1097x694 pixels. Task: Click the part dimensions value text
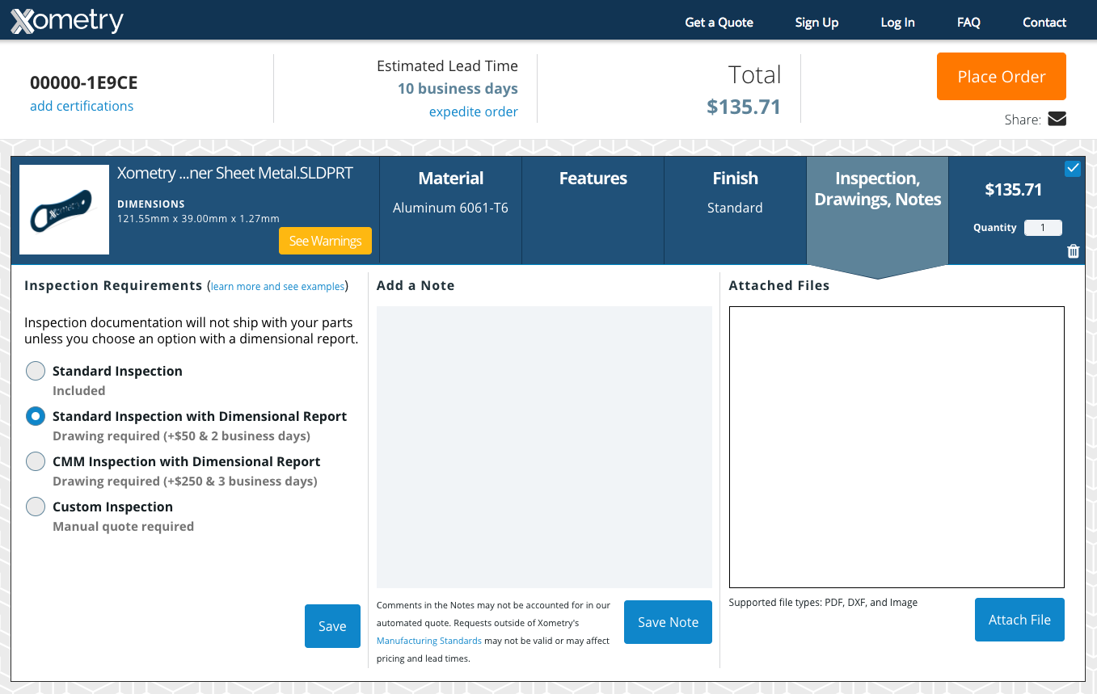(199, 219)
